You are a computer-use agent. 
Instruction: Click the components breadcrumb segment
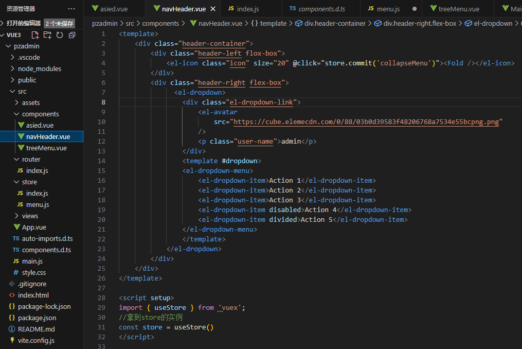pyautogui.click(x=160, y=23)
